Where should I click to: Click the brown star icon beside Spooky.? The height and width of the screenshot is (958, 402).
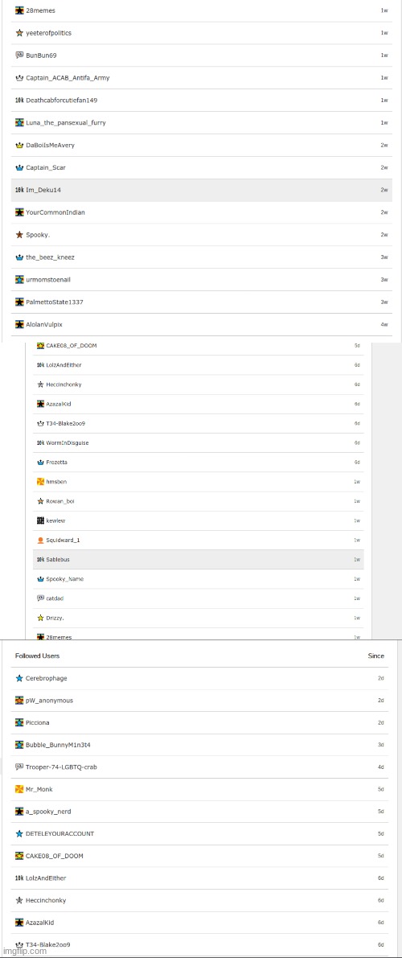click(19, 235)
